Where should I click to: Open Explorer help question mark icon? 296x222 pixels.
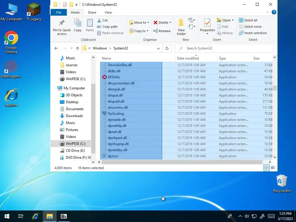point(274,12)
